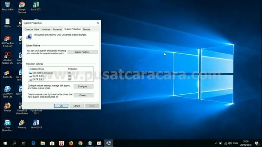262x147 pixels.
Task: Open the clock and date flyout
Action: [x=246, y=143]
